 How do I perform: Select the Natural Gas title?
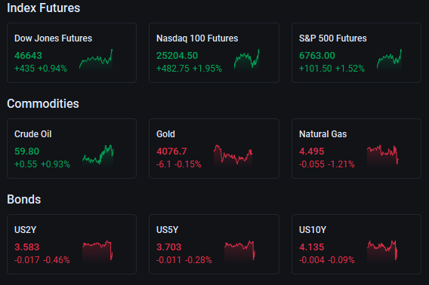click(323, 134)
